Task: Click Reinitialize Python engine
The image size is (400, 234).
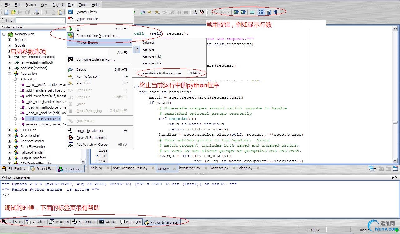Action: pyautogui.click(x=169, y=73)
